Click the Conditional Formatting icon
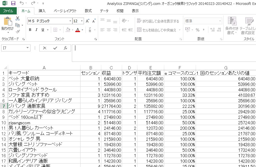The width and height of the screenshot is (256, 167). coord(232,25)
